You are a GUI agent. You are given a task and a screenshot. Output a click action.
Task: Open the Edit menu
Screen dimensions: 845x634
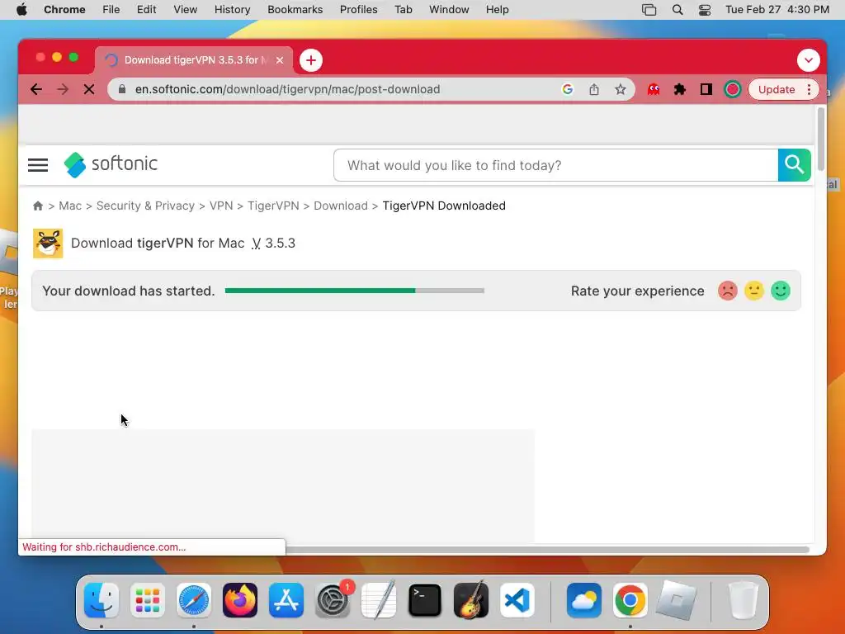tap(146, 10)
